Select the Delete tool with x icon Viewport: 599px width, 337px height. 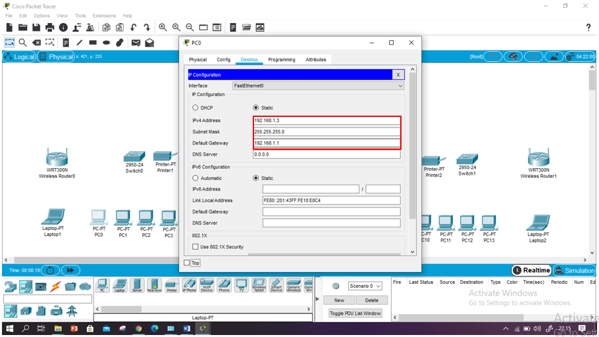[x=37, y=42]
